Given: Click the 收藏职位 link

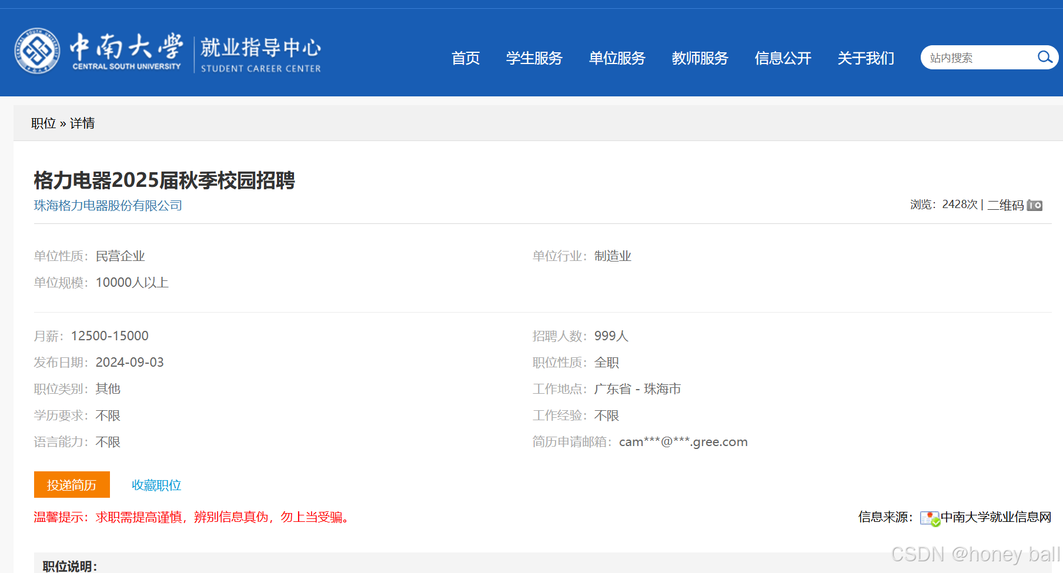Looking at the screenshot, I should (x=156, y=485).
